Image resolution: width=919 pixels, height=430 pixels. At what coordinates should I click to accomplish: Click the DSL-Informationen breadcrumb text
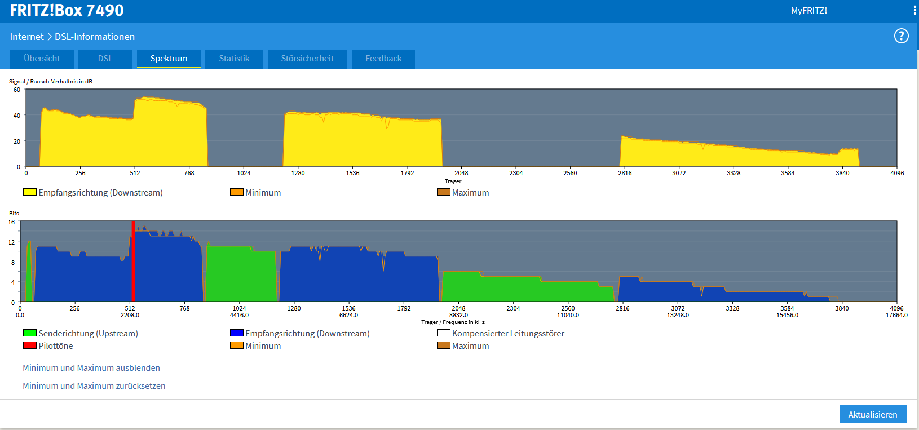click(x=95, y=37)
